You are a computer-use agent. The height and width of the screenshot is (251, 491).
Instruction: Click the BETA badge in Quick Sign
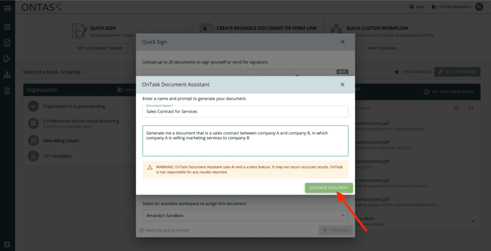point(342,72)
